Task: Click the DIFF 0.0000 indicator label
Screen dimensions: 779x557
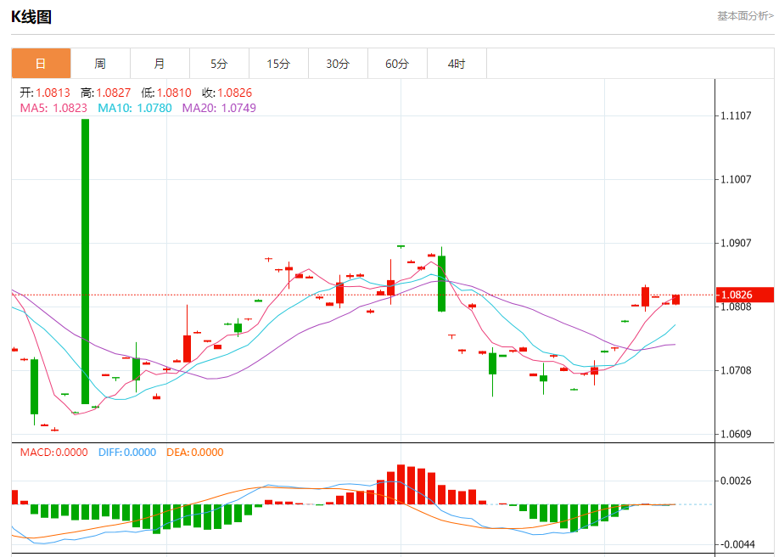Action: click(127, 453)
